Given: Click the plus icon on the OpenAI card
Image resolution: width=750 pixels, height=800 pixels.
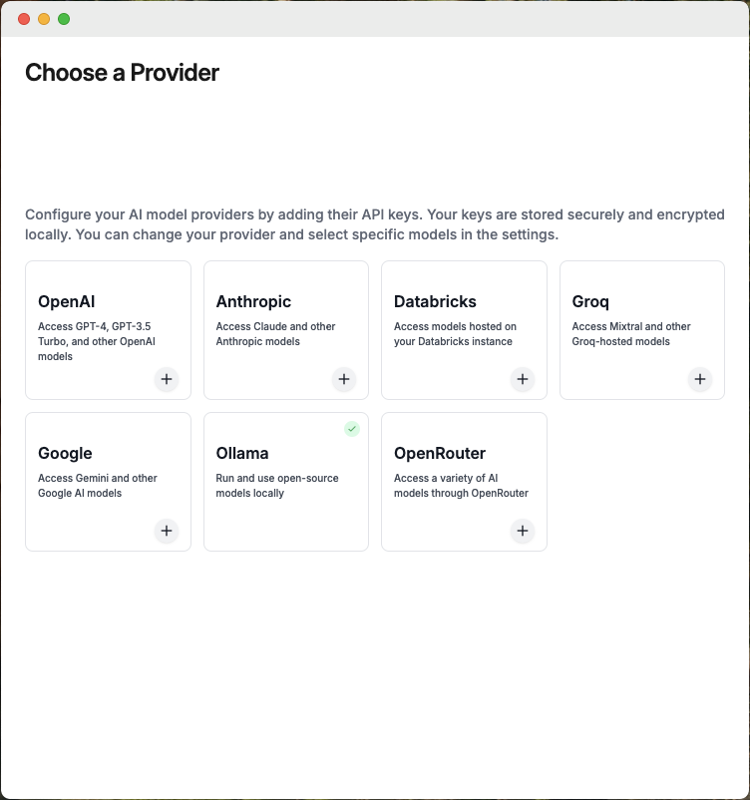Looking at the screenshot, I should (167, 379).
